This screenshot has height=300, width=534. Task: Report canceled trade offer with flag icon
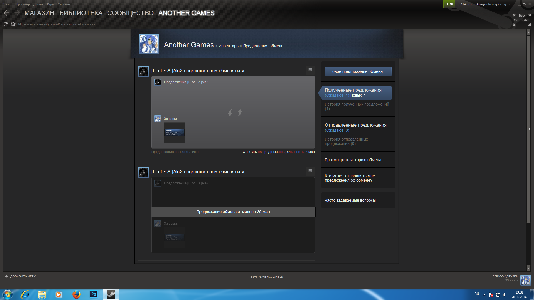[x=310, y=171]
